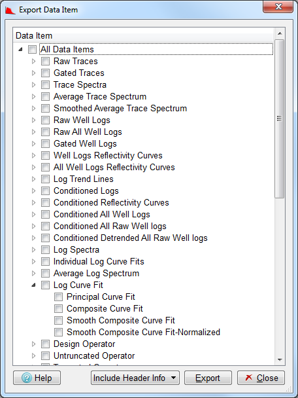
Task: Select All Well Logs Reflectivity Curves item
Action: click(114, 168)
